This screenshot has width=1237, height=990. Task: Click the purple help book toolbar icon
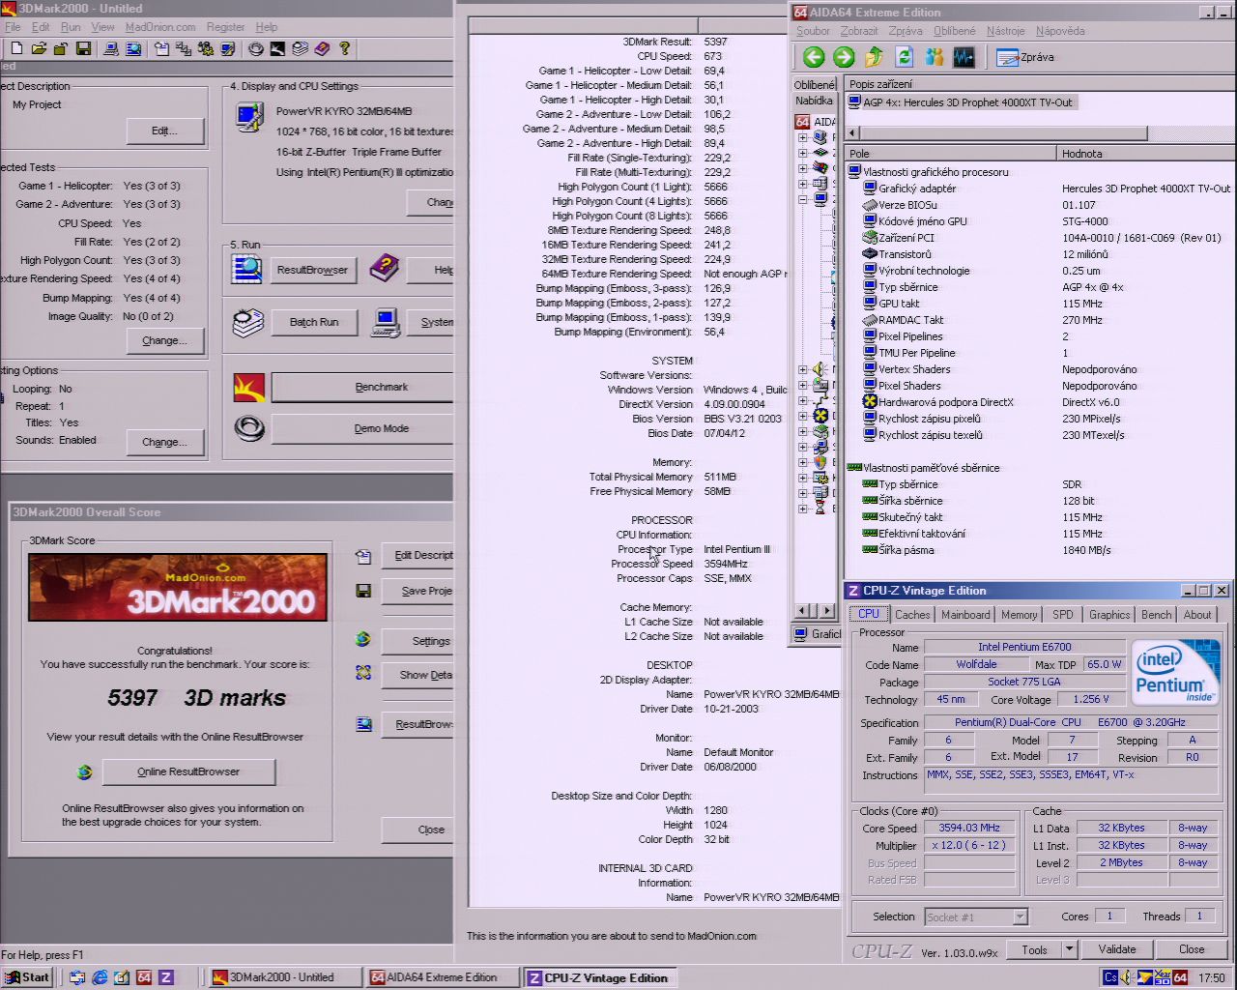(322, 48)
